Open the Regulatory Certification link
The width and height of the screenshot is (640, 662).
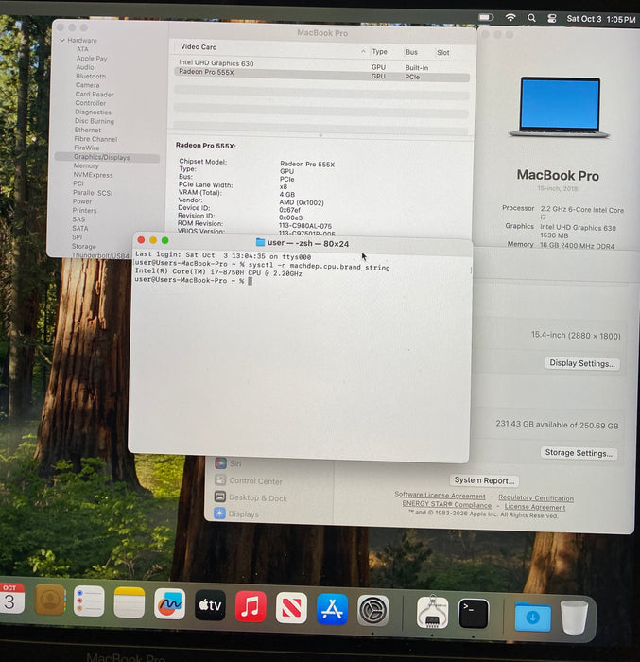(x=536, y=497)
